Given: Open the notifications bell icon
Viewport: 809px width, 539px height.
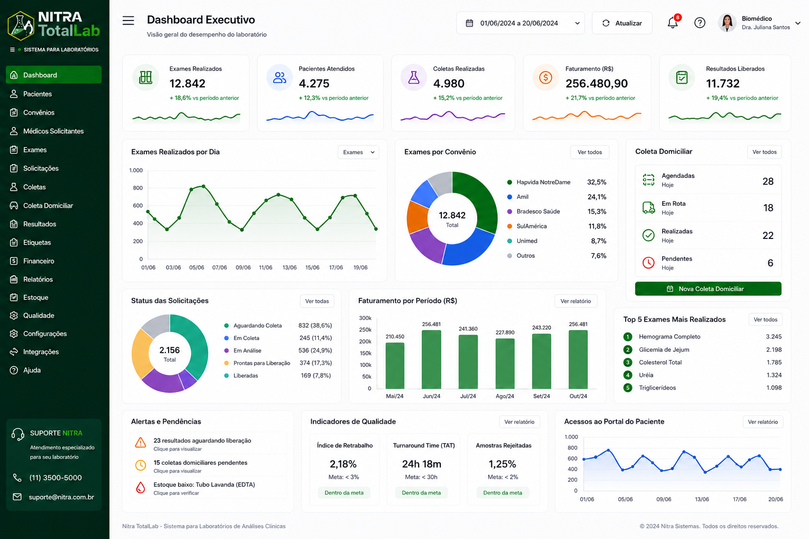Looking at the screenshot, I should 673,23.
